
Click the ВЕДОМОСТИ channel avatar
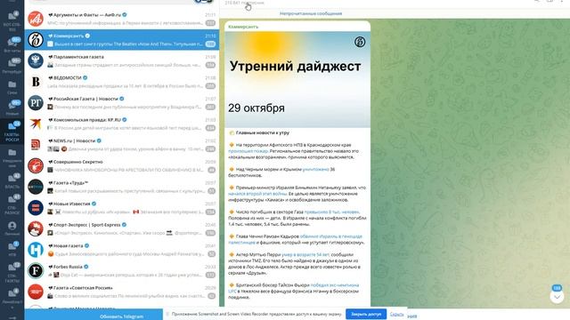pyautogui.click(x=36, y=82)
